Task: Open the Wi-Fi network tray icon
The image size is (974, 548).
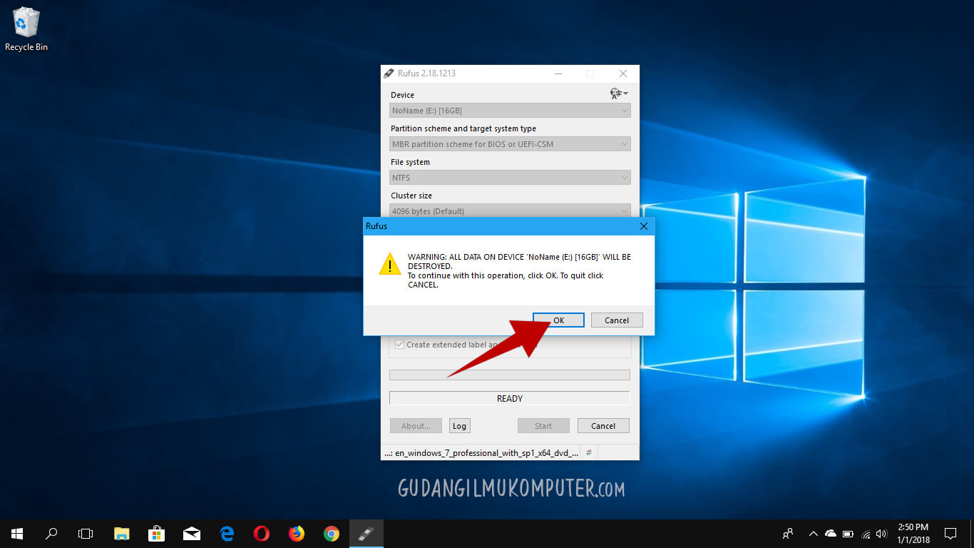Action: [866, 533]
